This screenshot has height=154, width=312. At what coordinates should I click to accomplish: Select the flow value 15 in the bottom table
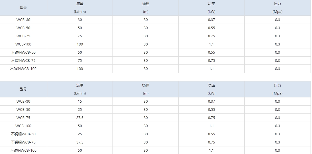click(80, 101)
